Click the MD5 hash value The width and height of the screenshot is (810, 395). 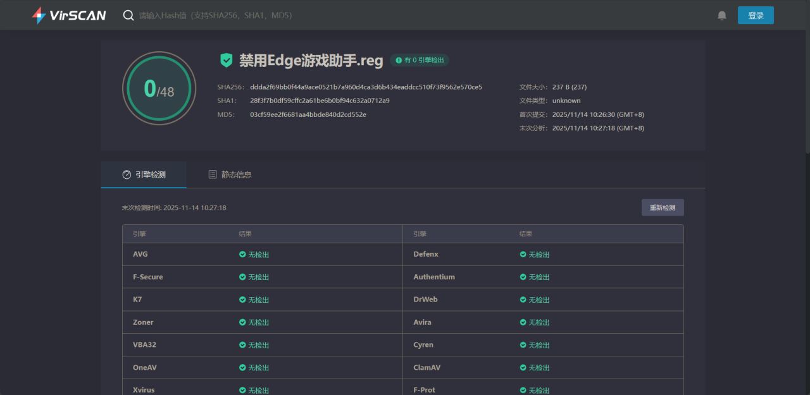308,114
